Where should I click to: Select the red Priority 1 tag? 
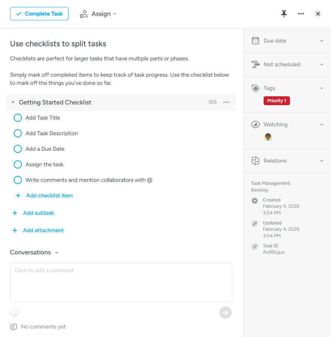(277, 101)
